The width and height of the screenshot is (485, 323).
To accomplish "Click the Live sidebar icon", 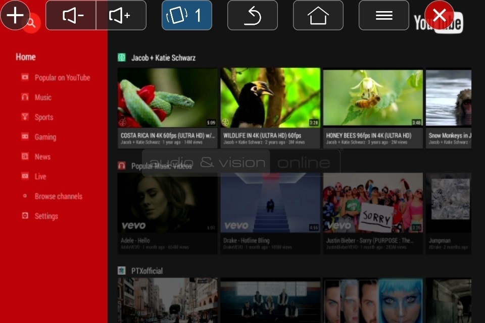I will pos(25,176).
